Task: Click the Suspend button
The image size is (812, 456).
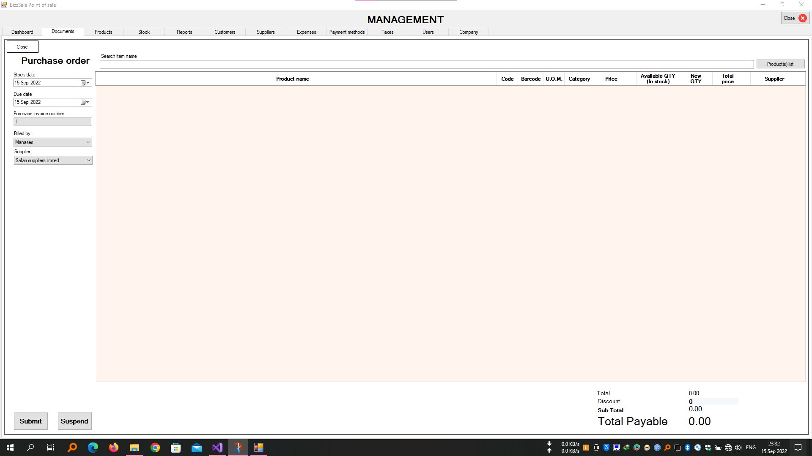Action: [x=74, y=421]
